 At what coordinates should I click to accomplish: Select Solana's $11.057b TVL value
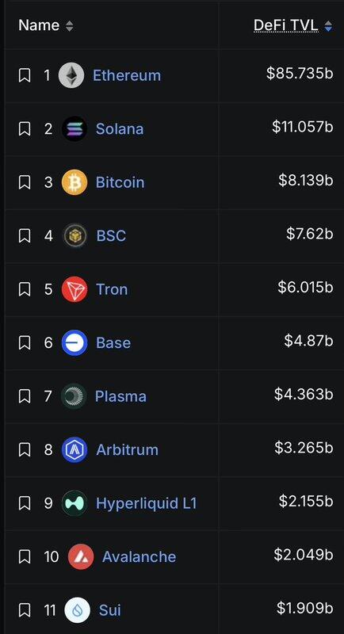(x=303, y=127)
